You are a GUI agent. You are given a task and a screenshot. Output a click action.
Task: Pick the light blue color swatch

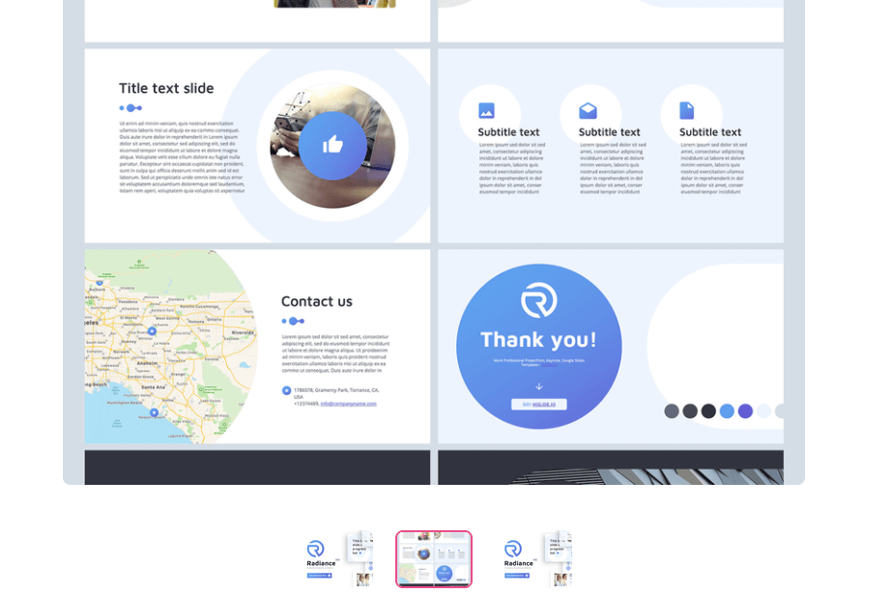tap(727, 411)
